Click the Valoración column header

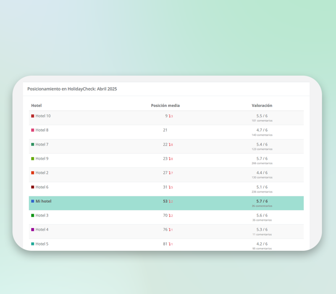point(262,105)
